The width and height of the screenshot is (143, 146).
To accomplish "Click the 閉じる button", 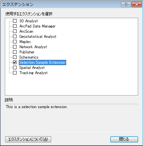I will click(x=124, y=139).
